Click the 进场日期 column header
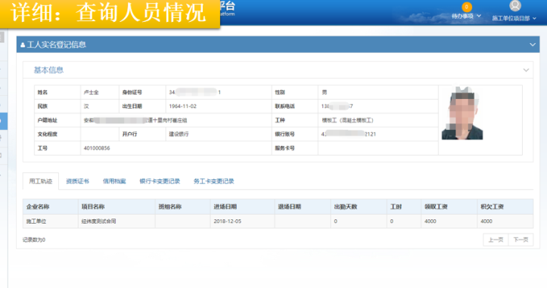The image size is (547, 288). coord(225,206)
